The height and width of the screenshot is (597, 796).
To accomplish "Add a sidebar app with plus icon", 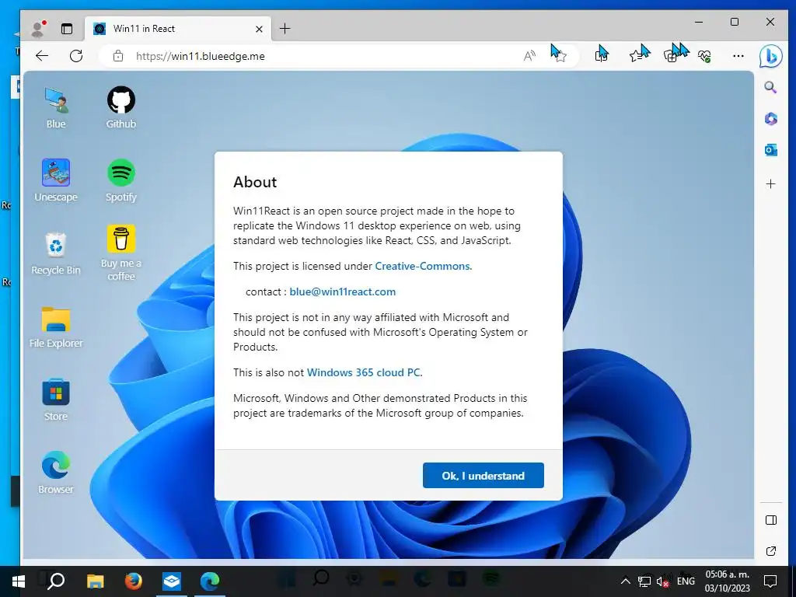I will pos(770,183).
